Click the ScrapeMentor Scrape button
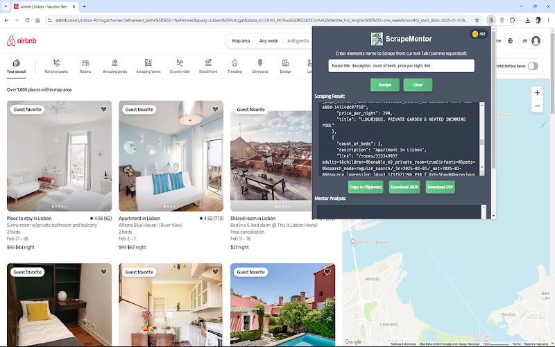This screenshot has height=347, width=555. tap(385, 85)
